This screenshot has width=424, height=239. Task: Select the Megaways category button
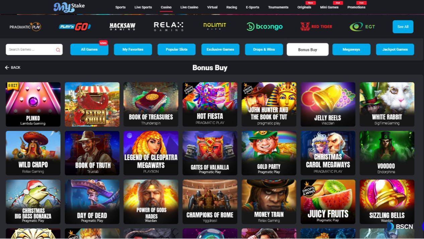coord(351,49)
